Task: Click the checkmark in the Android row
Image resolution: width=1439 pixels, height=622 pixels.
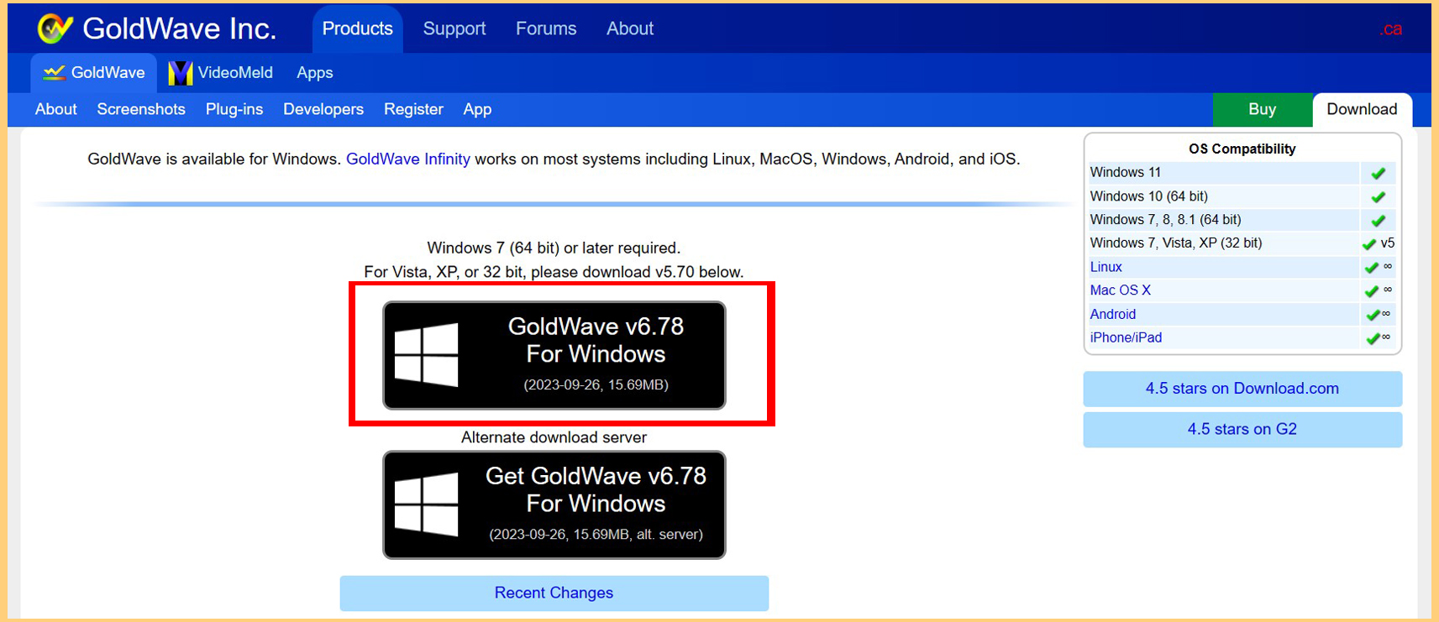Action: point(1373,314)
